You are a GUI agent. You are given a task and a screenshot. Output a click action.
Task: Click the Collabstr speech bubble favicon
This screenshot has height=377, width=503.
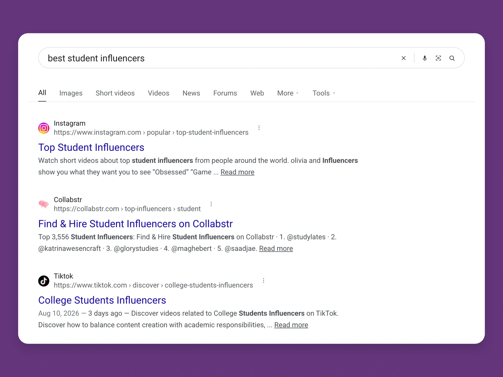44,204
